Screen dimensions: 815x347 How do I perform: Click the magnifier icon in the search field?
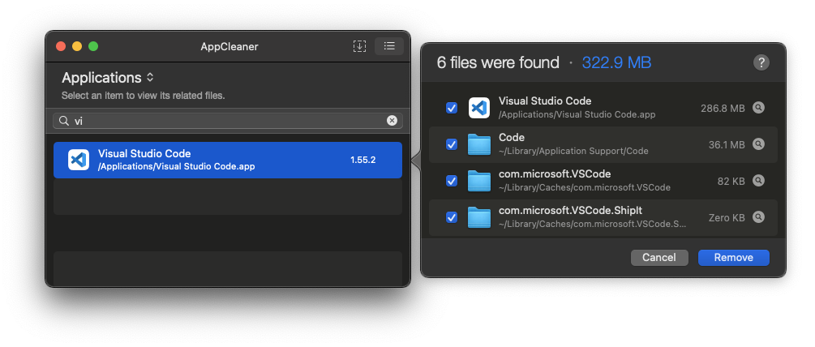tap(64, 121)
